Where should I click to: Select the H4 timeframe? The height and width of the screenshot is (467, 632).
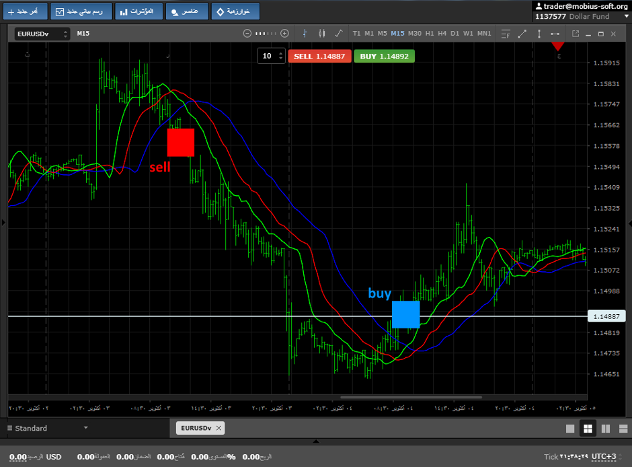[442, 34]
